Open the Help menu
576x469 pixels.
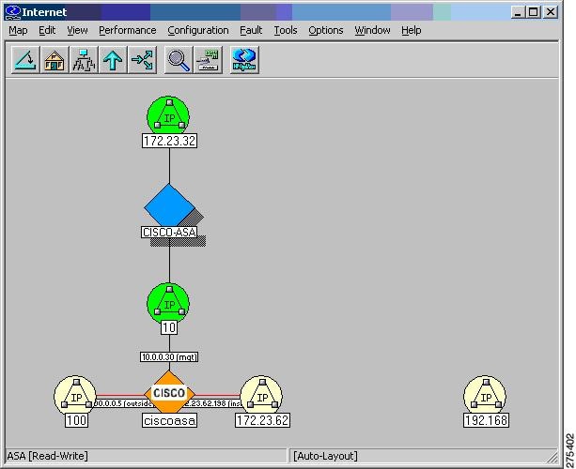pyautogui.click(x=411, y=30)
